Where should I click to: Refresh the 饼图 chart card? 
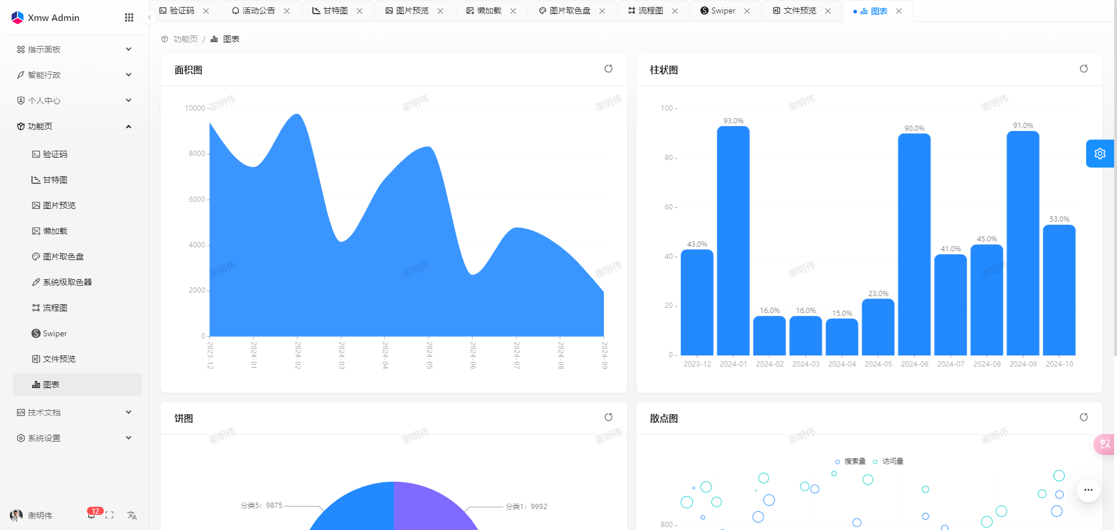609,417
